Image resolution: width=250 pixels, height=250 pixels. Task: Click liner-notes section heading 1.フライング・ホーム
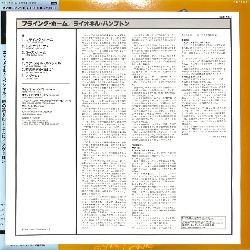click(x=143, y=150)
